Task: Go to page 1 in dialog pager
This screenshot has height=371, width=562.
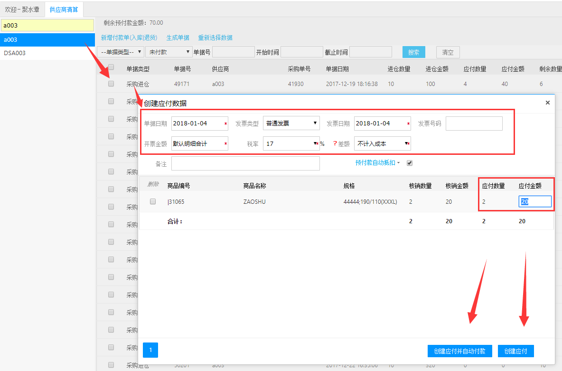Action: (x=150, y=350)
